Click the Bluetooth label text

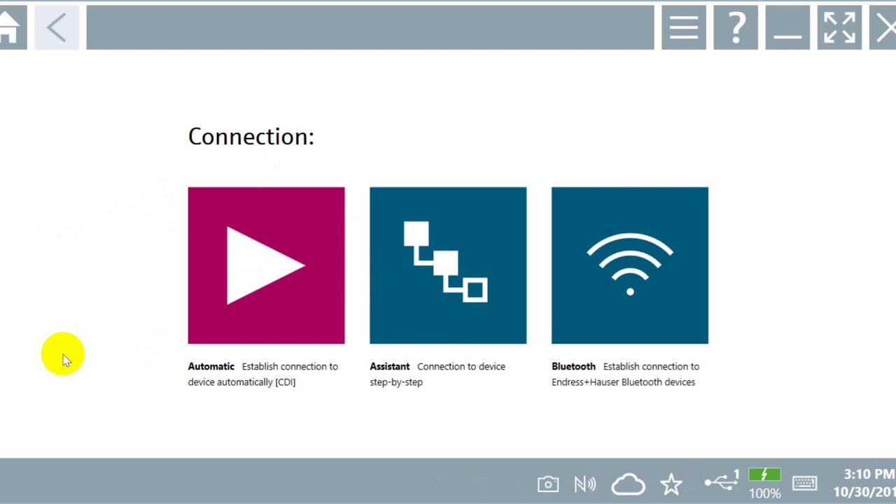tap(573, 366)
